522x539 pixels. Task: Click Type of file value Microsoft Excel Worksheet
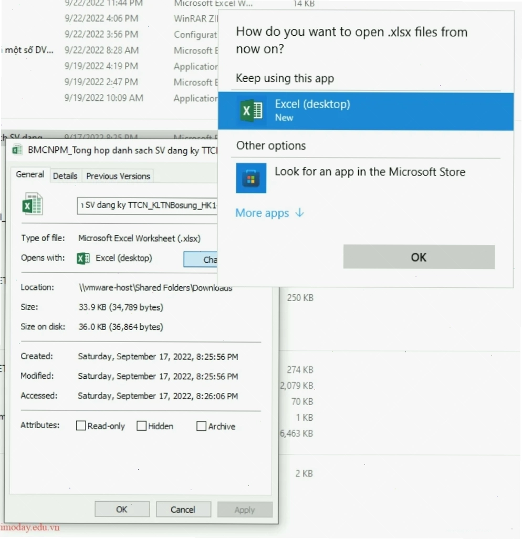pyautogui.click(x=139, y=238)
